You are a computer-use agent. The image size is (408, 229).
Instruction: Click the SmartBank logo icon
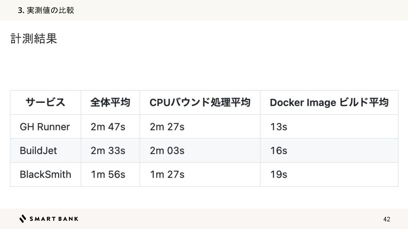23,219
